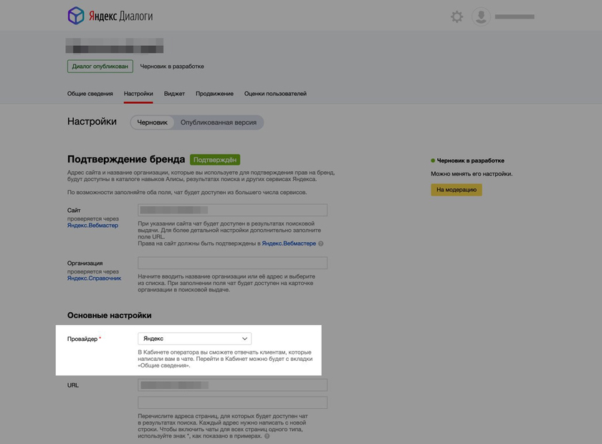Switch to the Черновик version
This screenshot has width=602, height=444.
pos(153,122)
